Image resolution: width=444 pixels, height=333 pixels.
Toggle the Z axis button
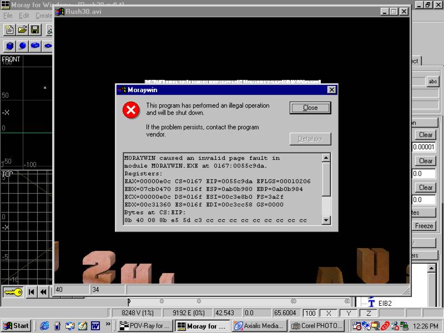coord(367,314)
